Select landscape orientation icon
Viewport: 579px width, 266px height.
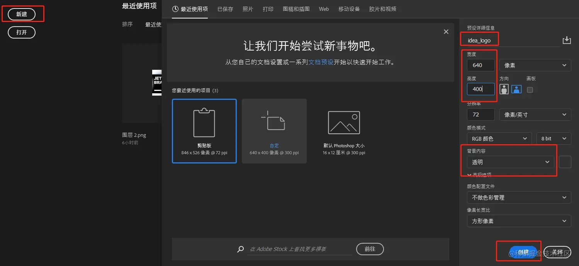click(516, 89)
